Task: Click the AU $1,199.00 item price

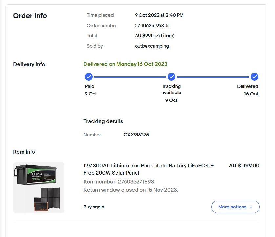Action: coord(244,166)
